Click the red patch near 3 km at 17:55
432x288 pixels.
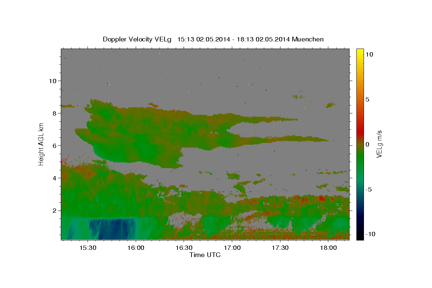pos(321,198)
